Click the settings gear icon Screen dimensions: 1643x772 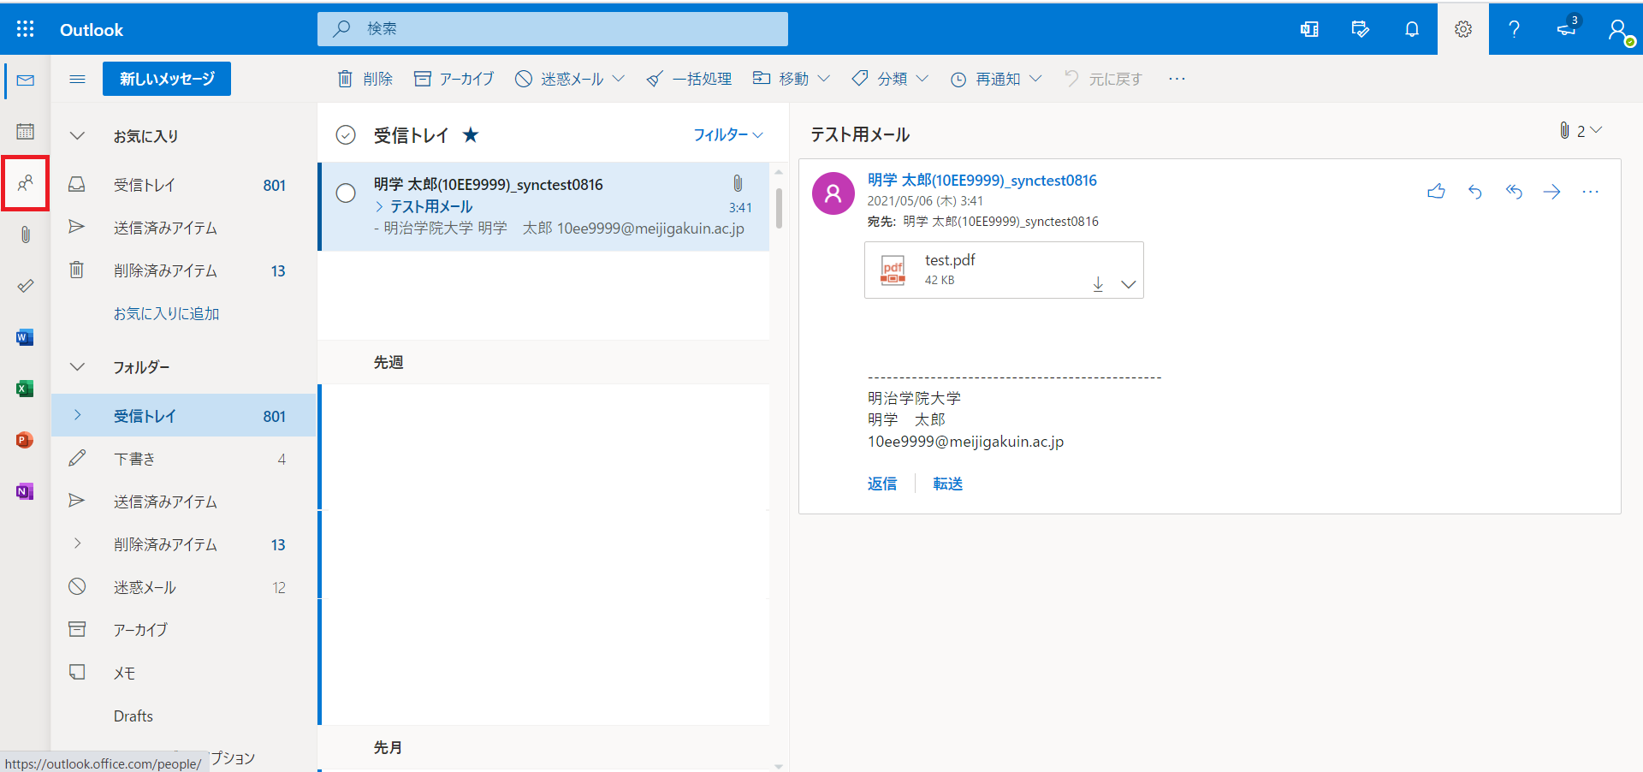point(1462,29)
